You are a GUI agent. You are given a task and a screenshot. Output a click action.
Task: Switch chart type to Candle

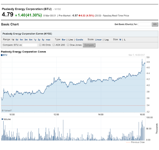pyautogui.click(x=79, y=40)
